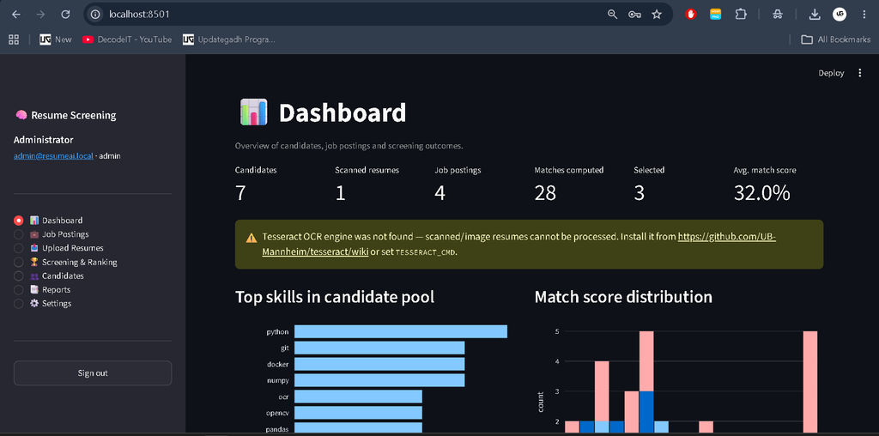Click the Candidates metric value 7
This screenshot has width=879, height=436.
[x=240, y=193]
